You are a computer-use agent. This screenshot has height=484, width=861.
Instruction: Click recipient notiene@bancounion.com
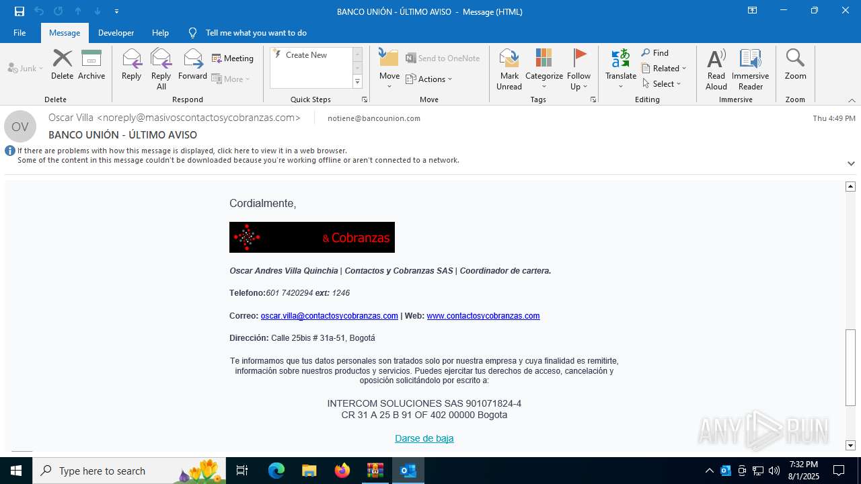coord(374,118)
